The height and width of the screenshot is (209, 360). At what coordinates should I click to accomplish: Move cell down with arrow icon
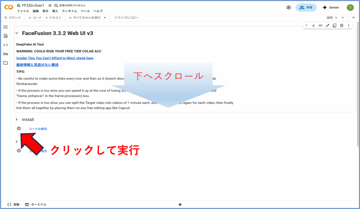click(313, 26)
